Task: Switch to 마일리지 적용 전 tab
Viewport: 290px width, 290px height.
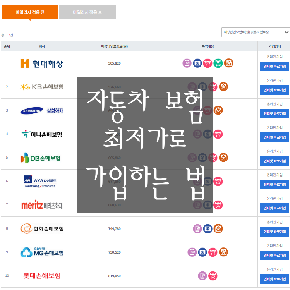Action: 30,12
